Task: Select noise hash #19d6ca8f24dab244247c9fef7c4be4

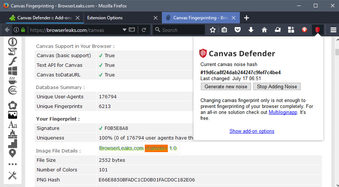Action: coord(240,73)
